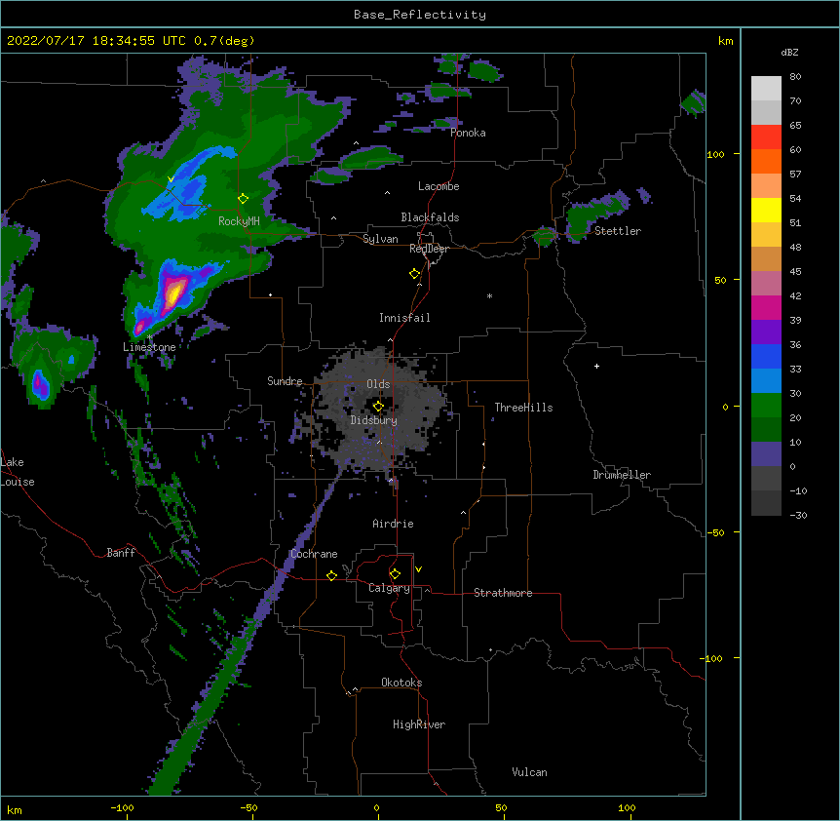
Task: Click the white asterisk marker above Limestone label
Action: pyautogui.click(x=149, y=337)
